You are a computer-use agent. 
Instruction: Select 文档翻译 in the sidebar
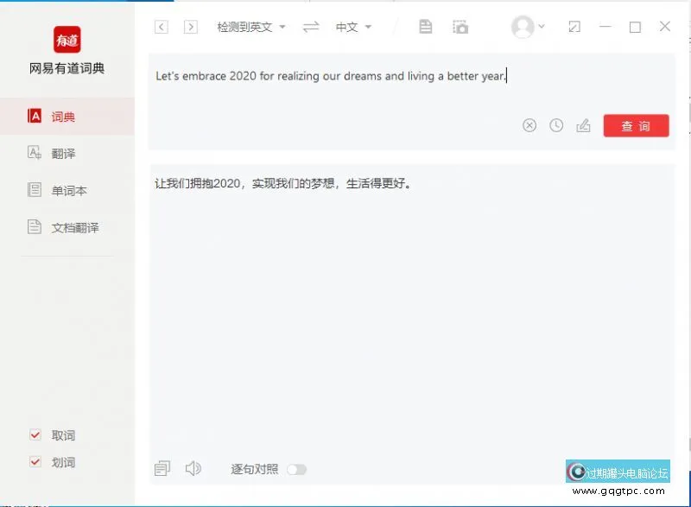point(67,227)
